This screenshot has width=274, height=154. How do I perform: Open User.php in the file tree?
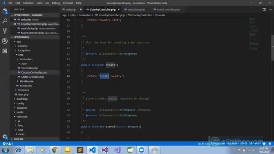23,95
